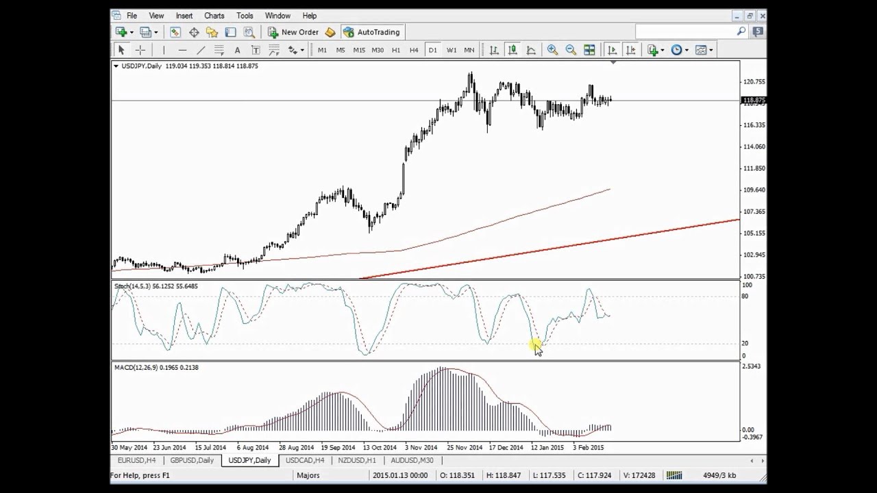Choose the trendline drawing tool

[x=201, y=50]
